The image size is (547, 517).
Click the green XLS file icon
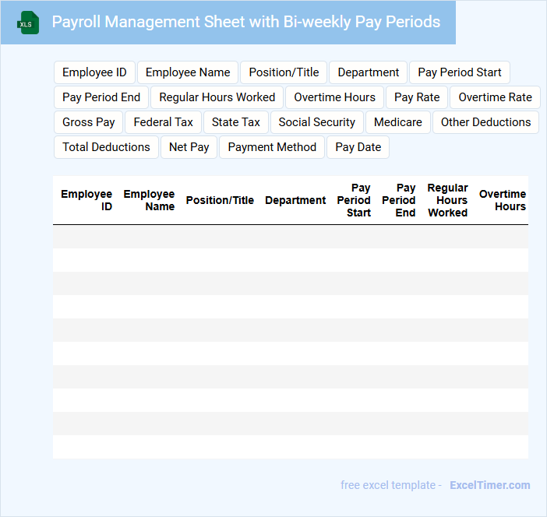point(29,23)
